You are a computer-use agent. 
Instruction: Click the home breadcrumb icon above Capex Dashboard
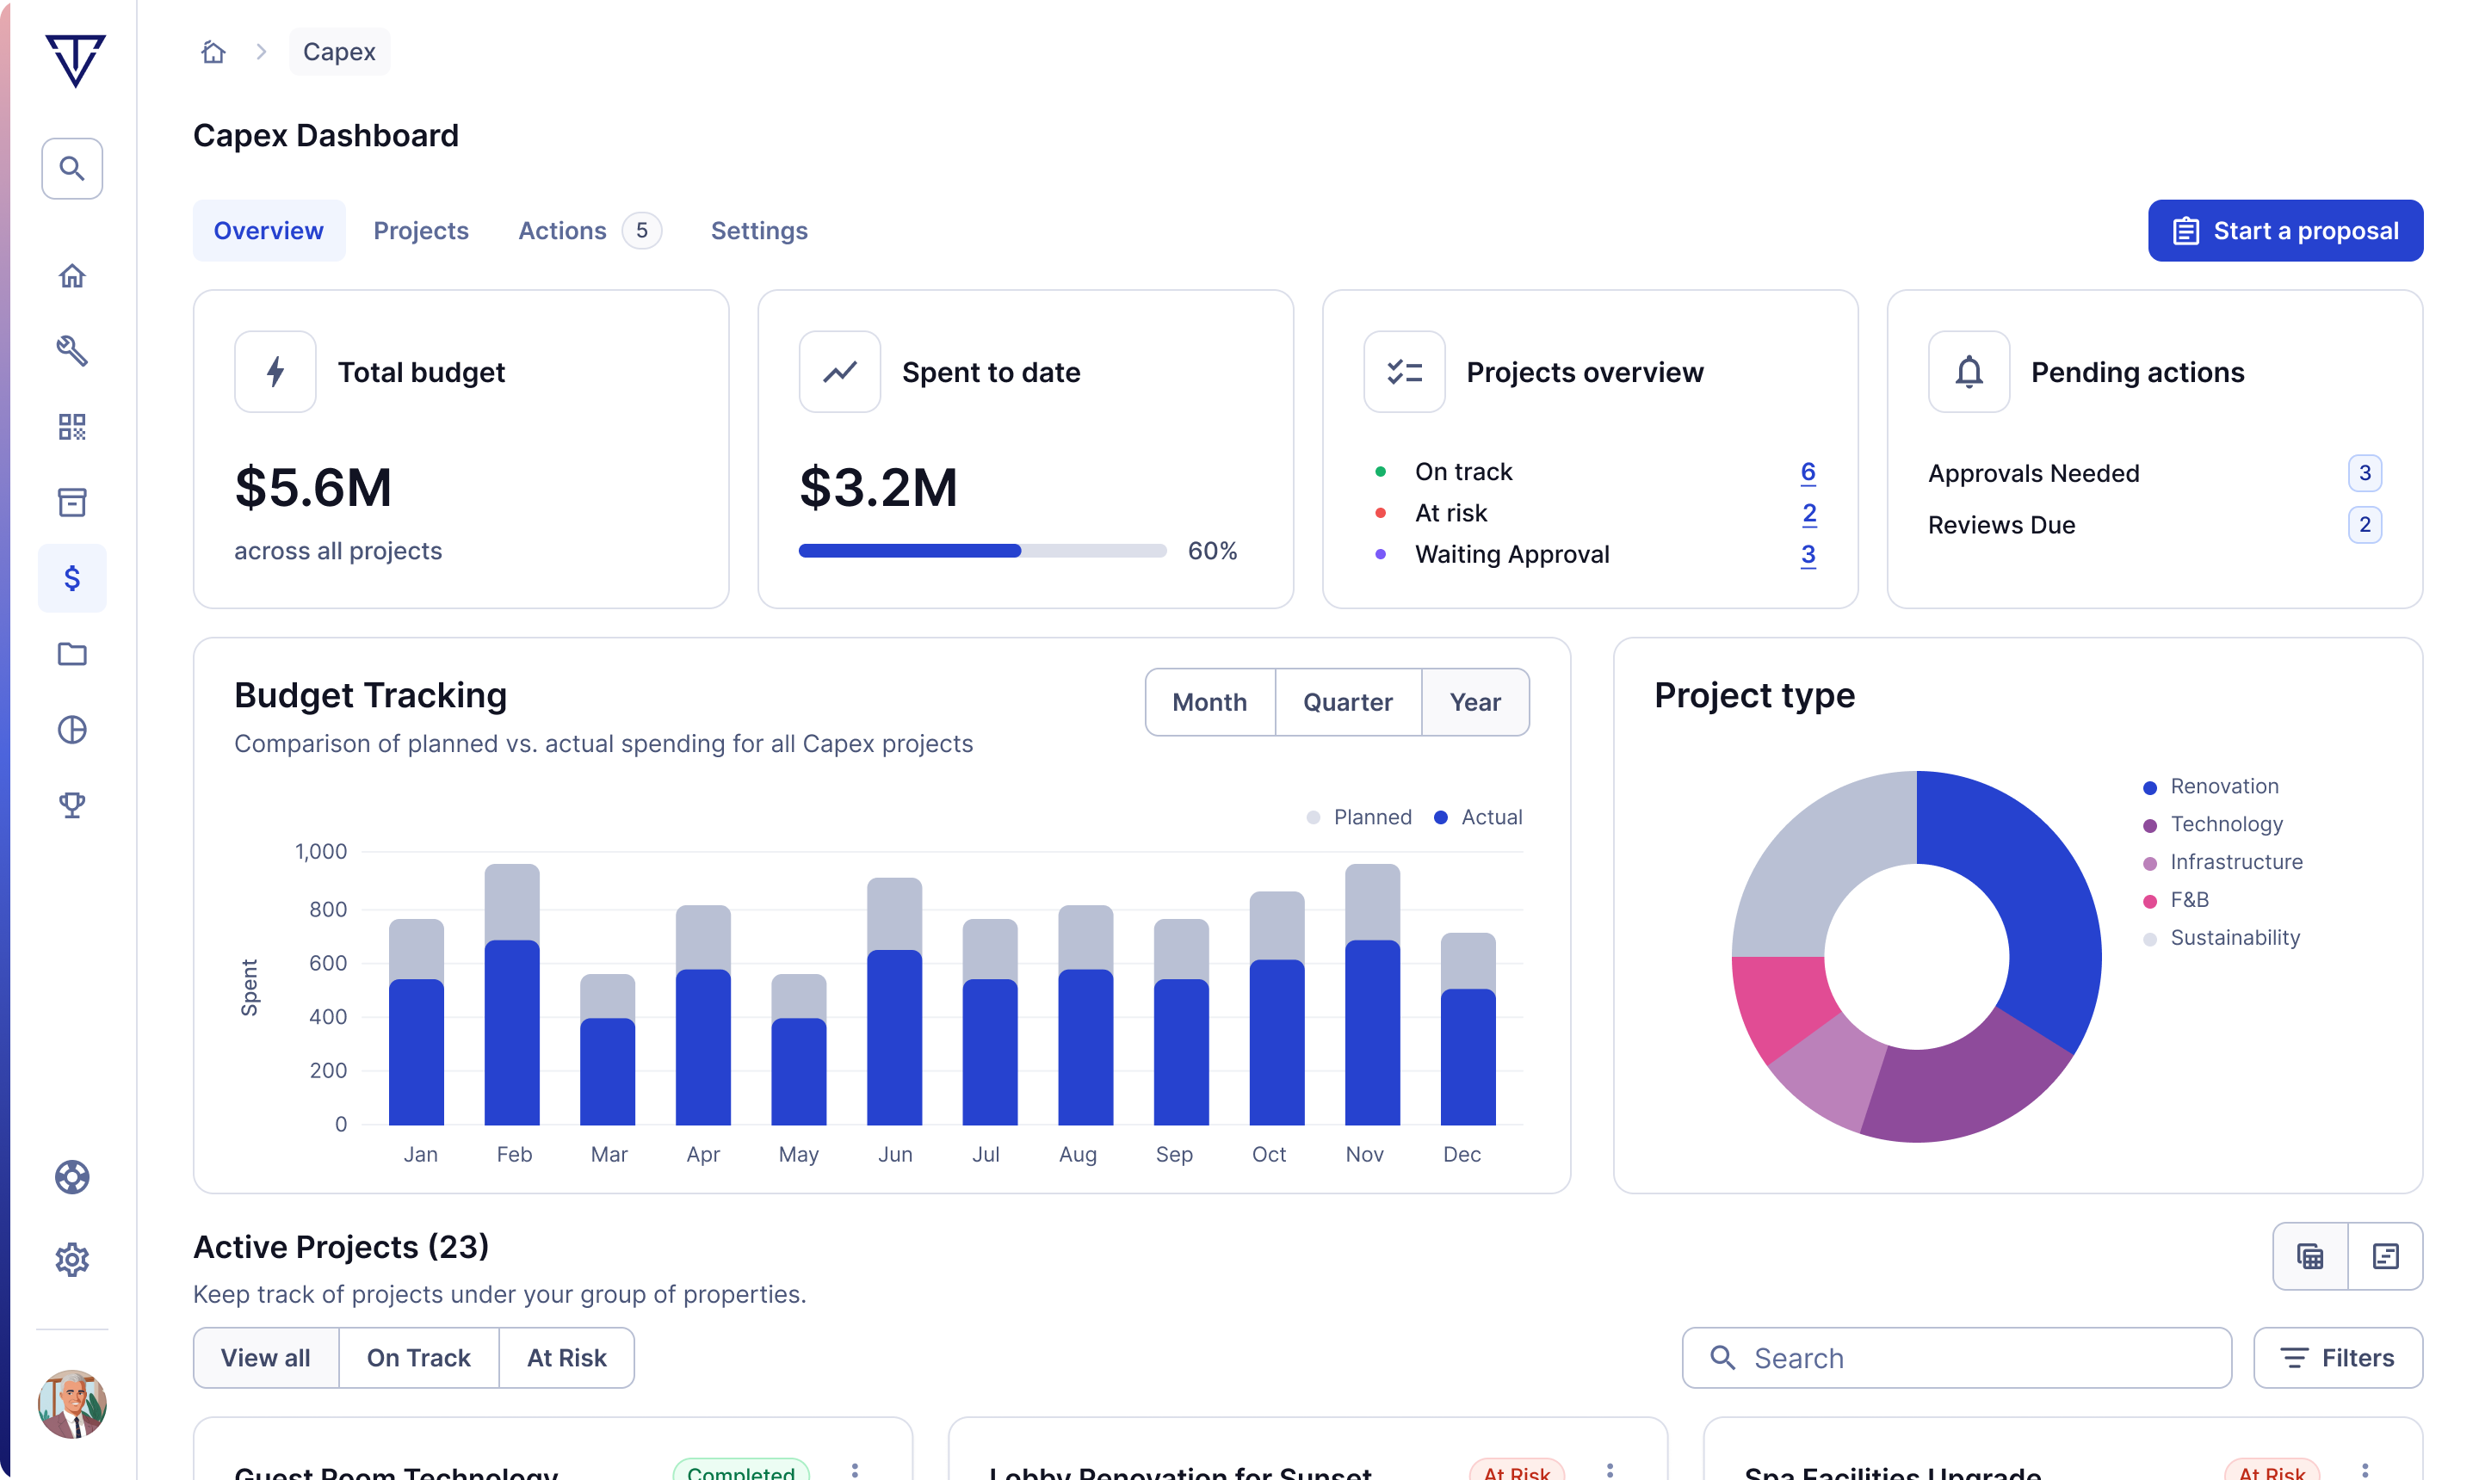(213, 51)
